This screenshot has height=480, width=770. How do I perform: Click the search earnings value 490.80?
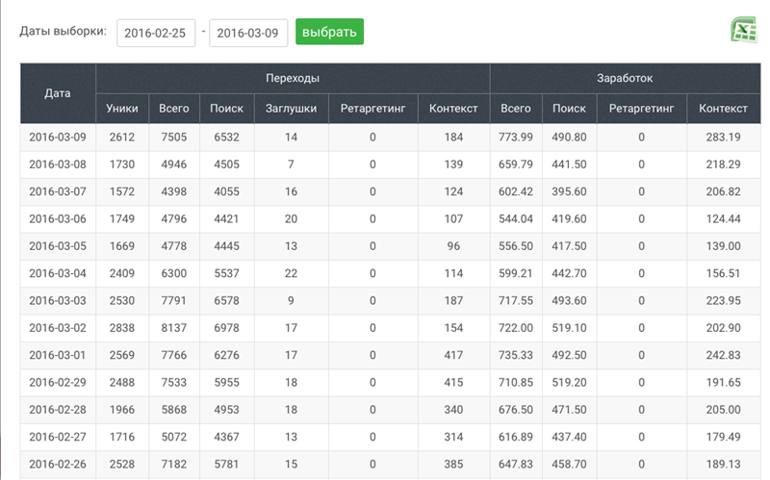[x=569, y=137]
